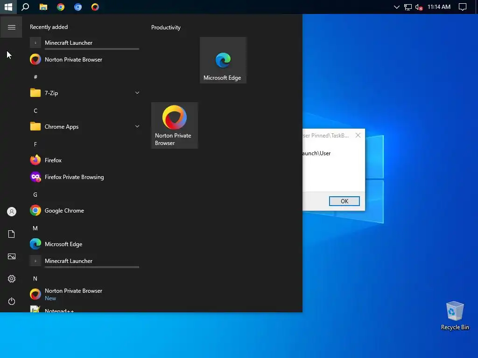Screen dimensions: 478x358
Task: Close the TaskBar pinned dialog
Action: 358,135
